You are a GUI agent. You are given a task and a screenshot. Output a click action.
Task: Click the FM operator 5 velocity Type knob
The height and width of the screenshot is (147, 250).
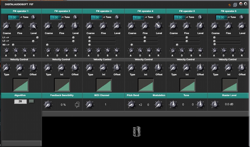[x=173, y=68]
